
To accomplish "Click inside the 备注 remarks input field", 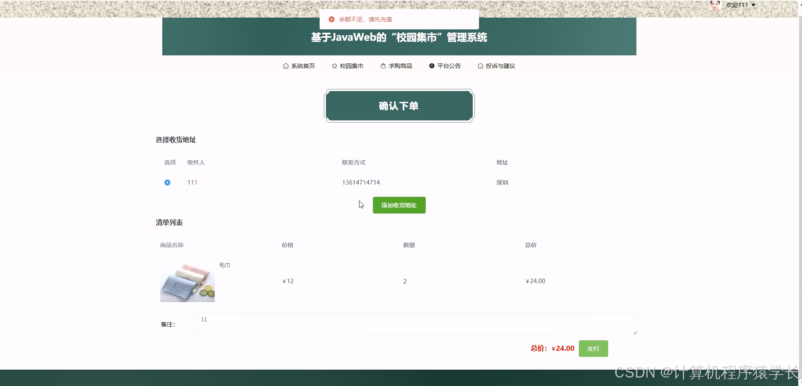I will coord(415,323).
